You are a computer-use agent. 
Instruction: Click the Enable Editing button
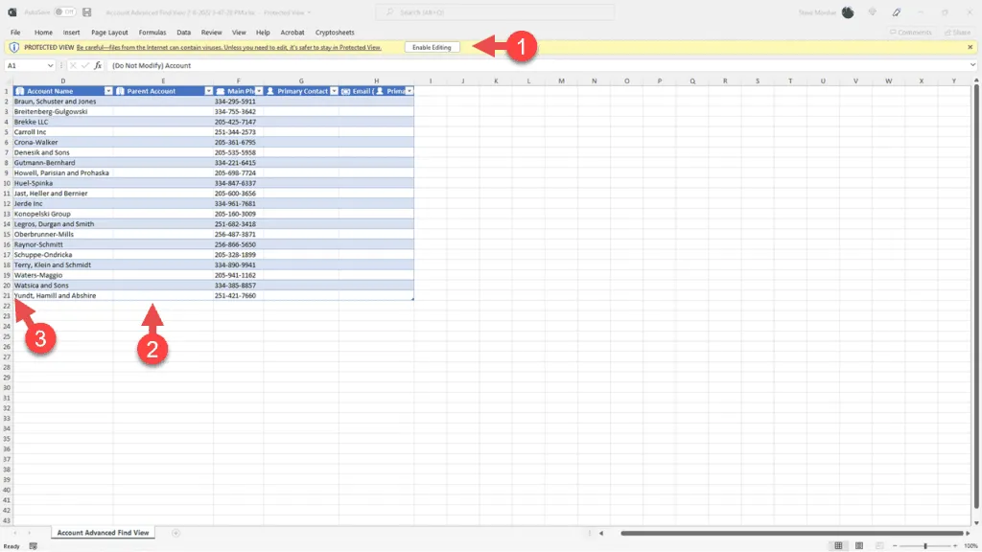[433, 46]
